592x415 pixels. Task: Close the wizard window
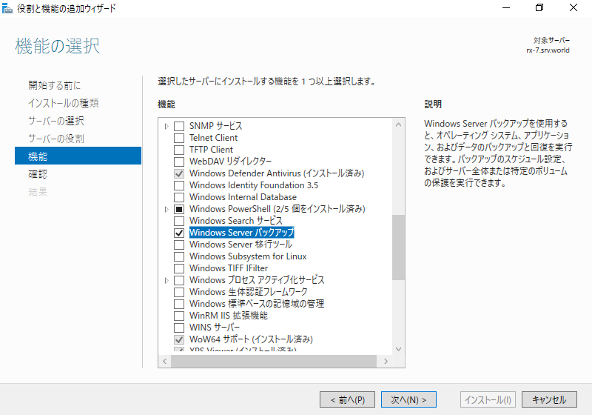click(573, 7)
